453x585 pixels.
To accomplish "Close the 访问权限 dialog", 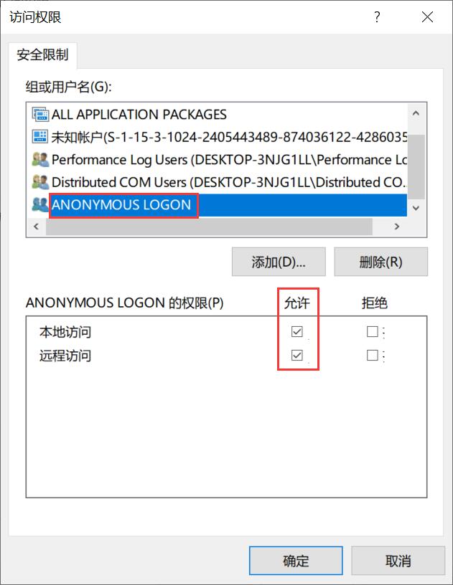I will click(x=427, y=16).
